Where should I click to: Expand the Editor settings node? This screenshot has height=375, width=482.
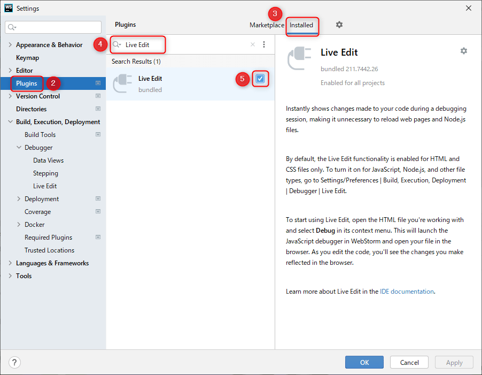click(x=10, y=71)
